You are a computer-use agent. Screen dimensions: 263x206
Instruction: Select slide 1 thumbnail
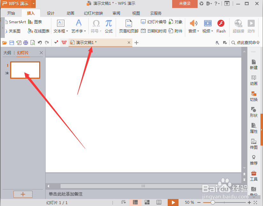coord(25,70)
